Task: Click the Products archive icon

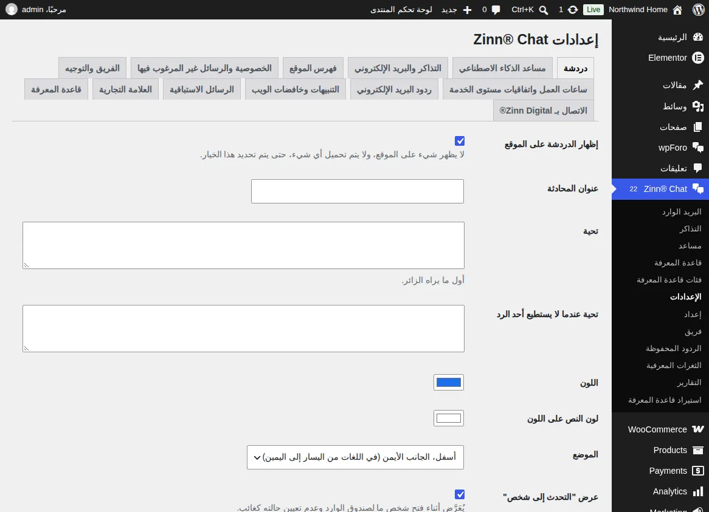Action: point(698,450)
